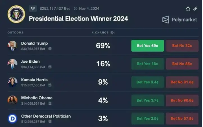Choose Bet No 96.6¢ for Michelle Obama
The width and height of the screenshot is (203, 127).
(x=182, y=100)
